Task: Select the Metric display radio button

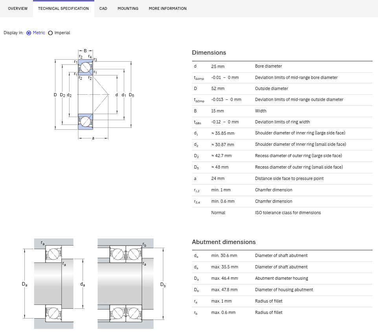Action: click(29, 33)
